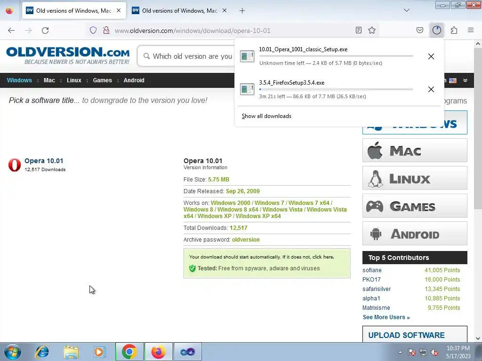Viewport: 482px width, 361px height.
Task: Go back with the browser back arrow
Action: [x=11, y=31]
